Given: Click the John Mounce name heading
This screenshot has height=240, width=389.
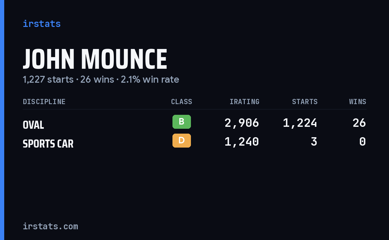Looking at the screenshot, I should click(x=95, y=59).
